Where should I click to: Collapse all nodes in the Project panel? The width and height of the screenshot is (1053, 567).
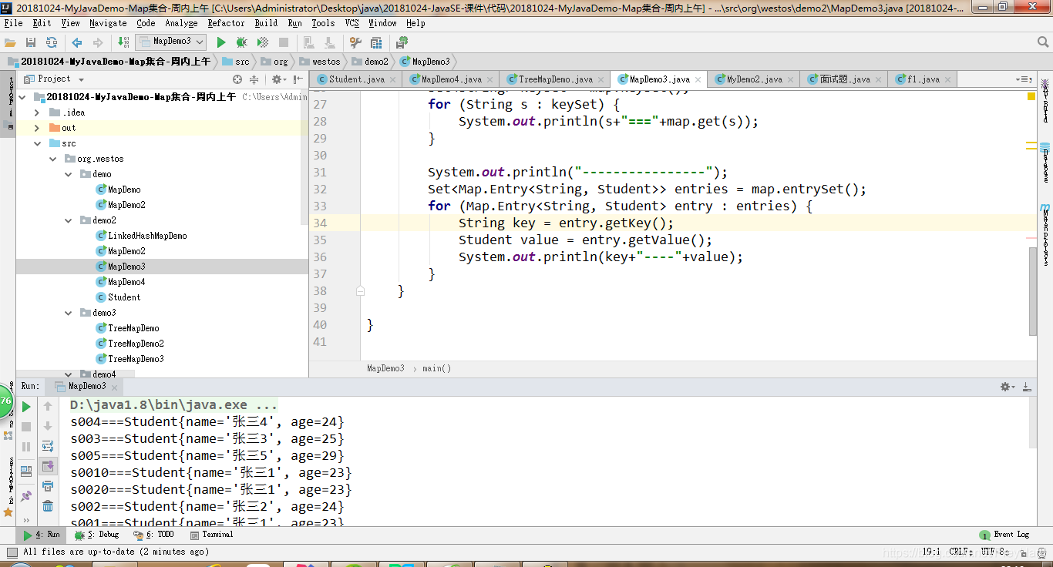point(254,79)
